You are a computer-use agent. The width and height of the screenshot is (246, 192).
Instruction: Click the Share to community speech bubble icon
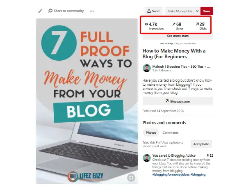[x=50, y=11]
